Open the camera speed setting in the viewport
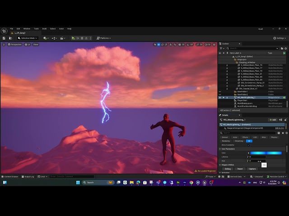Viewport: 289px width, 216px height. click(x=208, y=45)
